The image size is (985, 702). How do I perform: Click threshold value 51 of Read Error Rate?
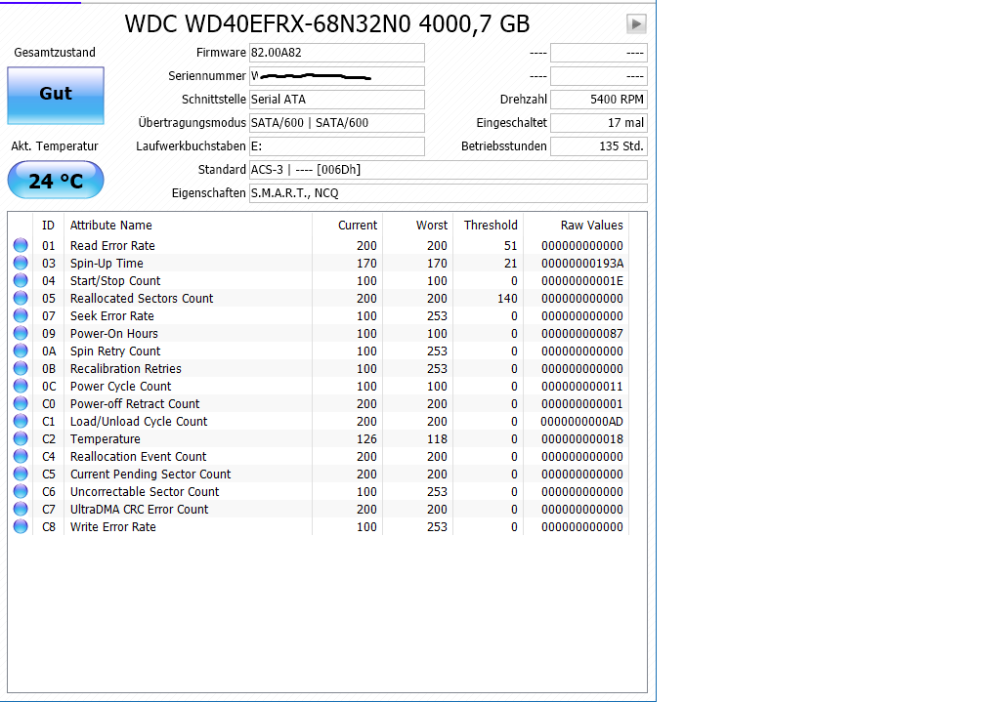click(511, 245)
